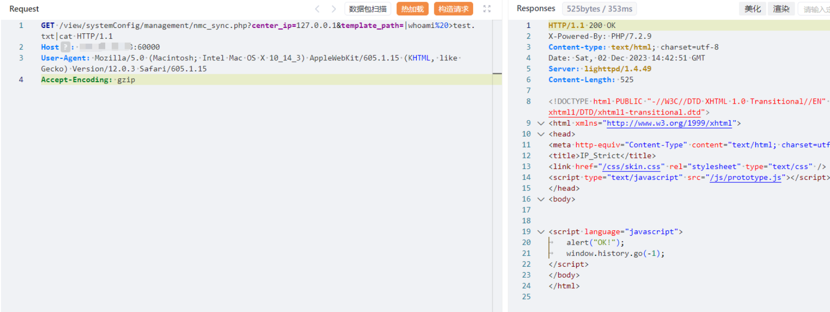The image size is (830, 312).
Task: Collapse the script block on line 19
Action: [541, 232]
